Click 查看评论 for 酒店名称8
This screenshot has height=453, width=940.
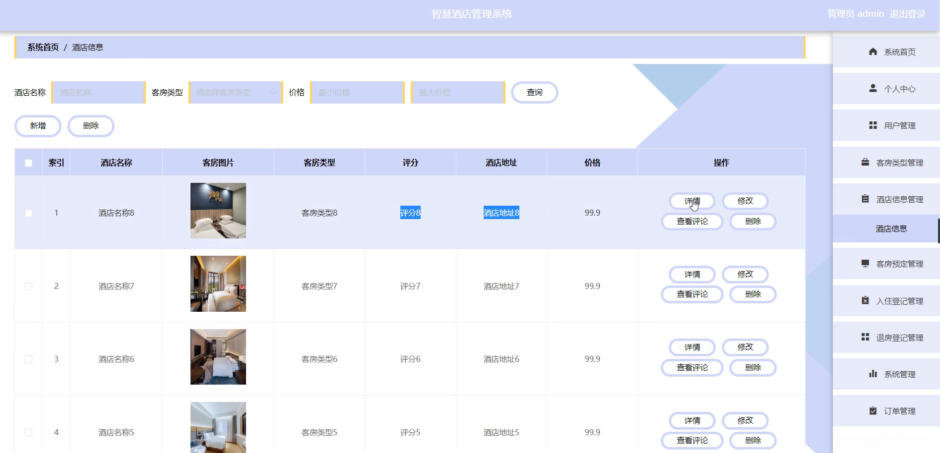point(692,222)
